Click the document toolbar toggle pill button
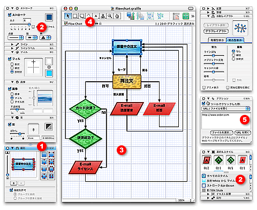 coord(191,9)
